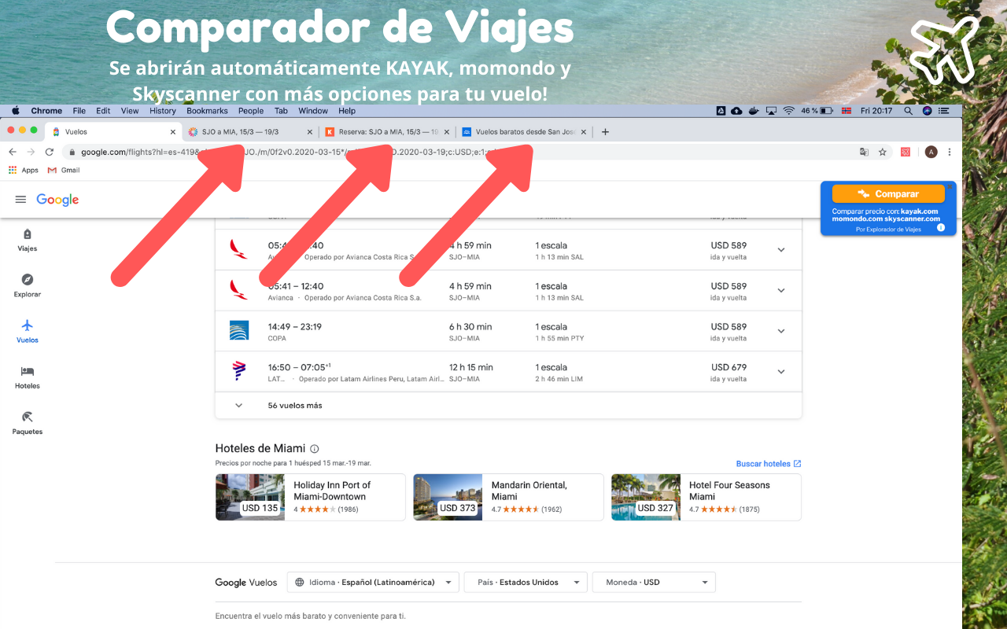
Task: Close the KAYAK Reserva tab
Action: 446,132
